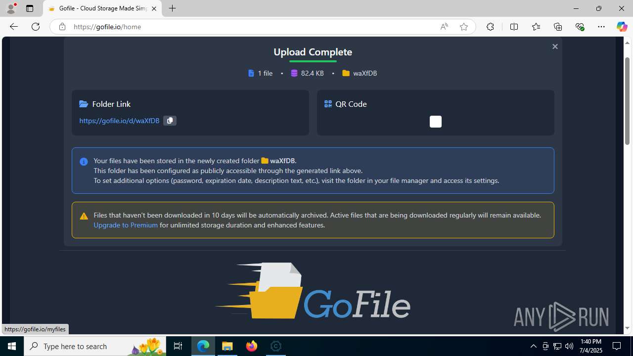Copy the folder link to clipboard
Viewport: 633px width, 356px height.
[170, 121]
